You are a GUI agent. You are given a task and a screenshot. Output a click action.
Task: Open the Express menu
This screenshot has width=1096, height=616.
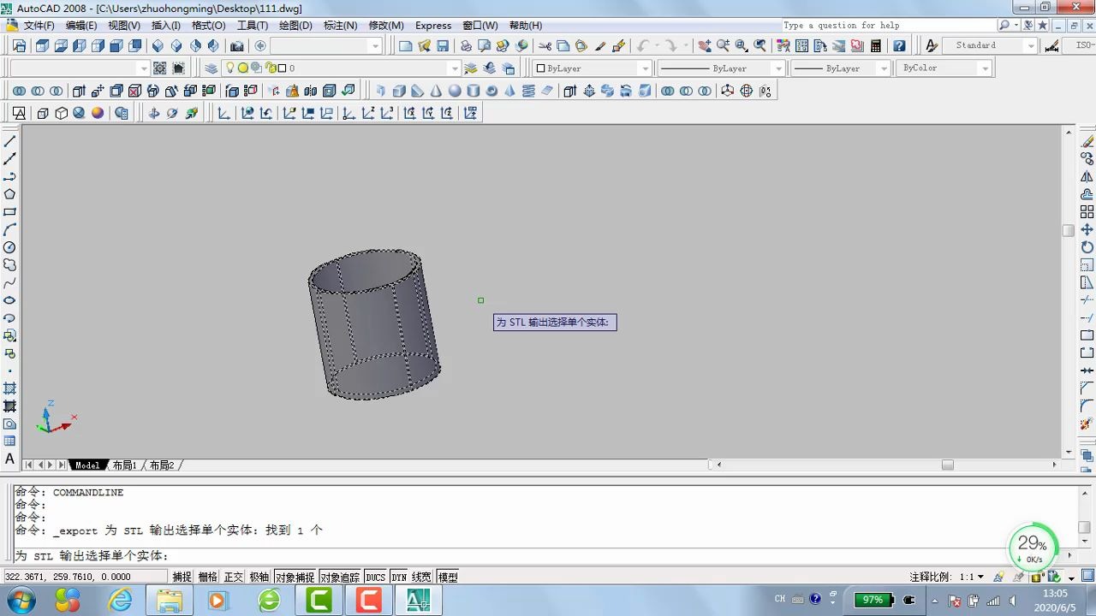click(x=433, y=26)
